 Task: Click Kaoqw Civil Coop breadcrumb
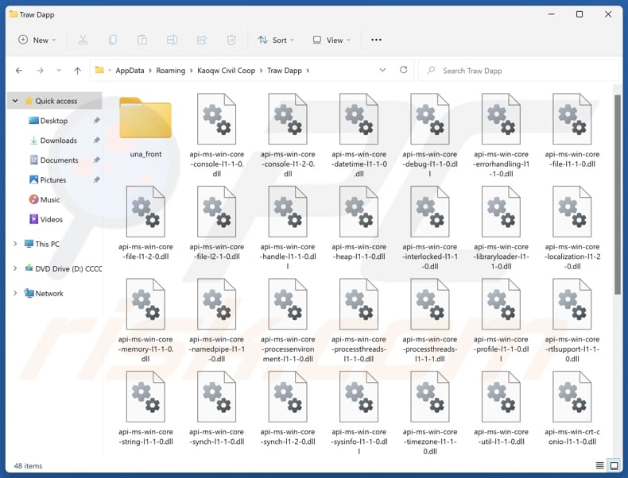(226, 71)
